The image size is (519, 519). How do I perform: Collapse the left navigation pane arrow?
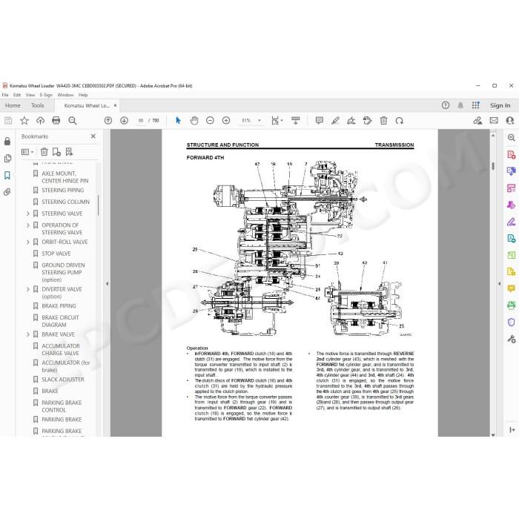tap(107, 284)
